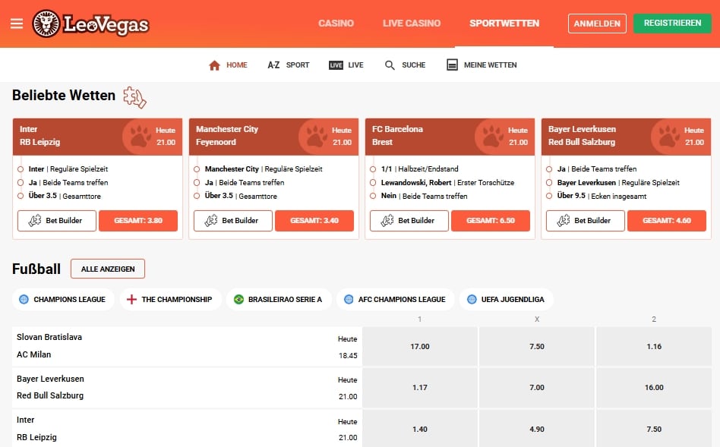Select Manchester City Reguläre Spielzeit option
The height and width of the screenshot is (447, 720).
tap(197, 169)
